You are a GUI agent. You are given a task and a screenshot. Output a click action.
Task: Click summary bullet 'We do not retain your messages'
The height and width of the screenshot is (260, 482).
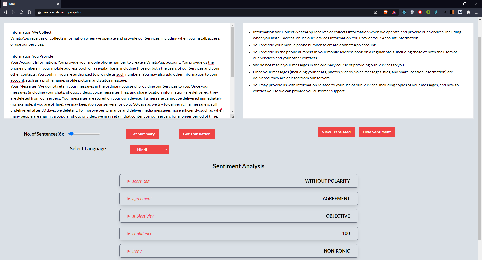[x=328, y=65]
